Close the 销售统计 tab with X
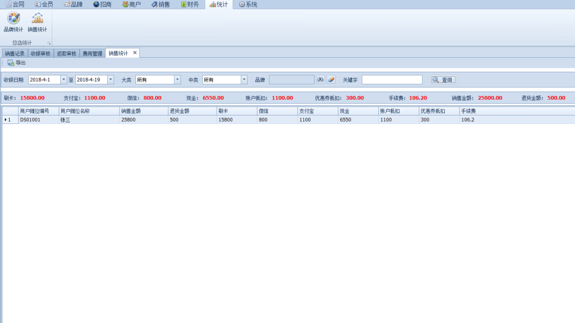The width and height of the screenshot is (575, 323). [x=135, y=53]
